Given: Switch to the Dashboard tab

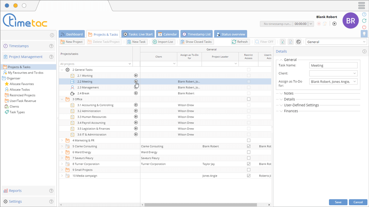Looking at the screenshot, I should coord(72,34).
